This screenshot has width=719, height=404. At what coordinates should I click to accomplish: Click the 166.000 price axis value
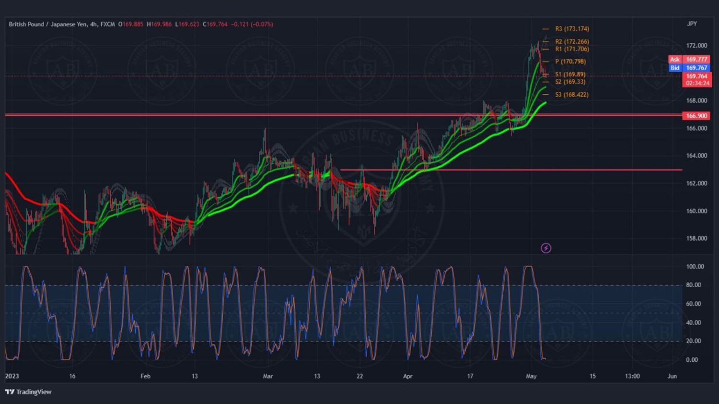pos(696,128)
